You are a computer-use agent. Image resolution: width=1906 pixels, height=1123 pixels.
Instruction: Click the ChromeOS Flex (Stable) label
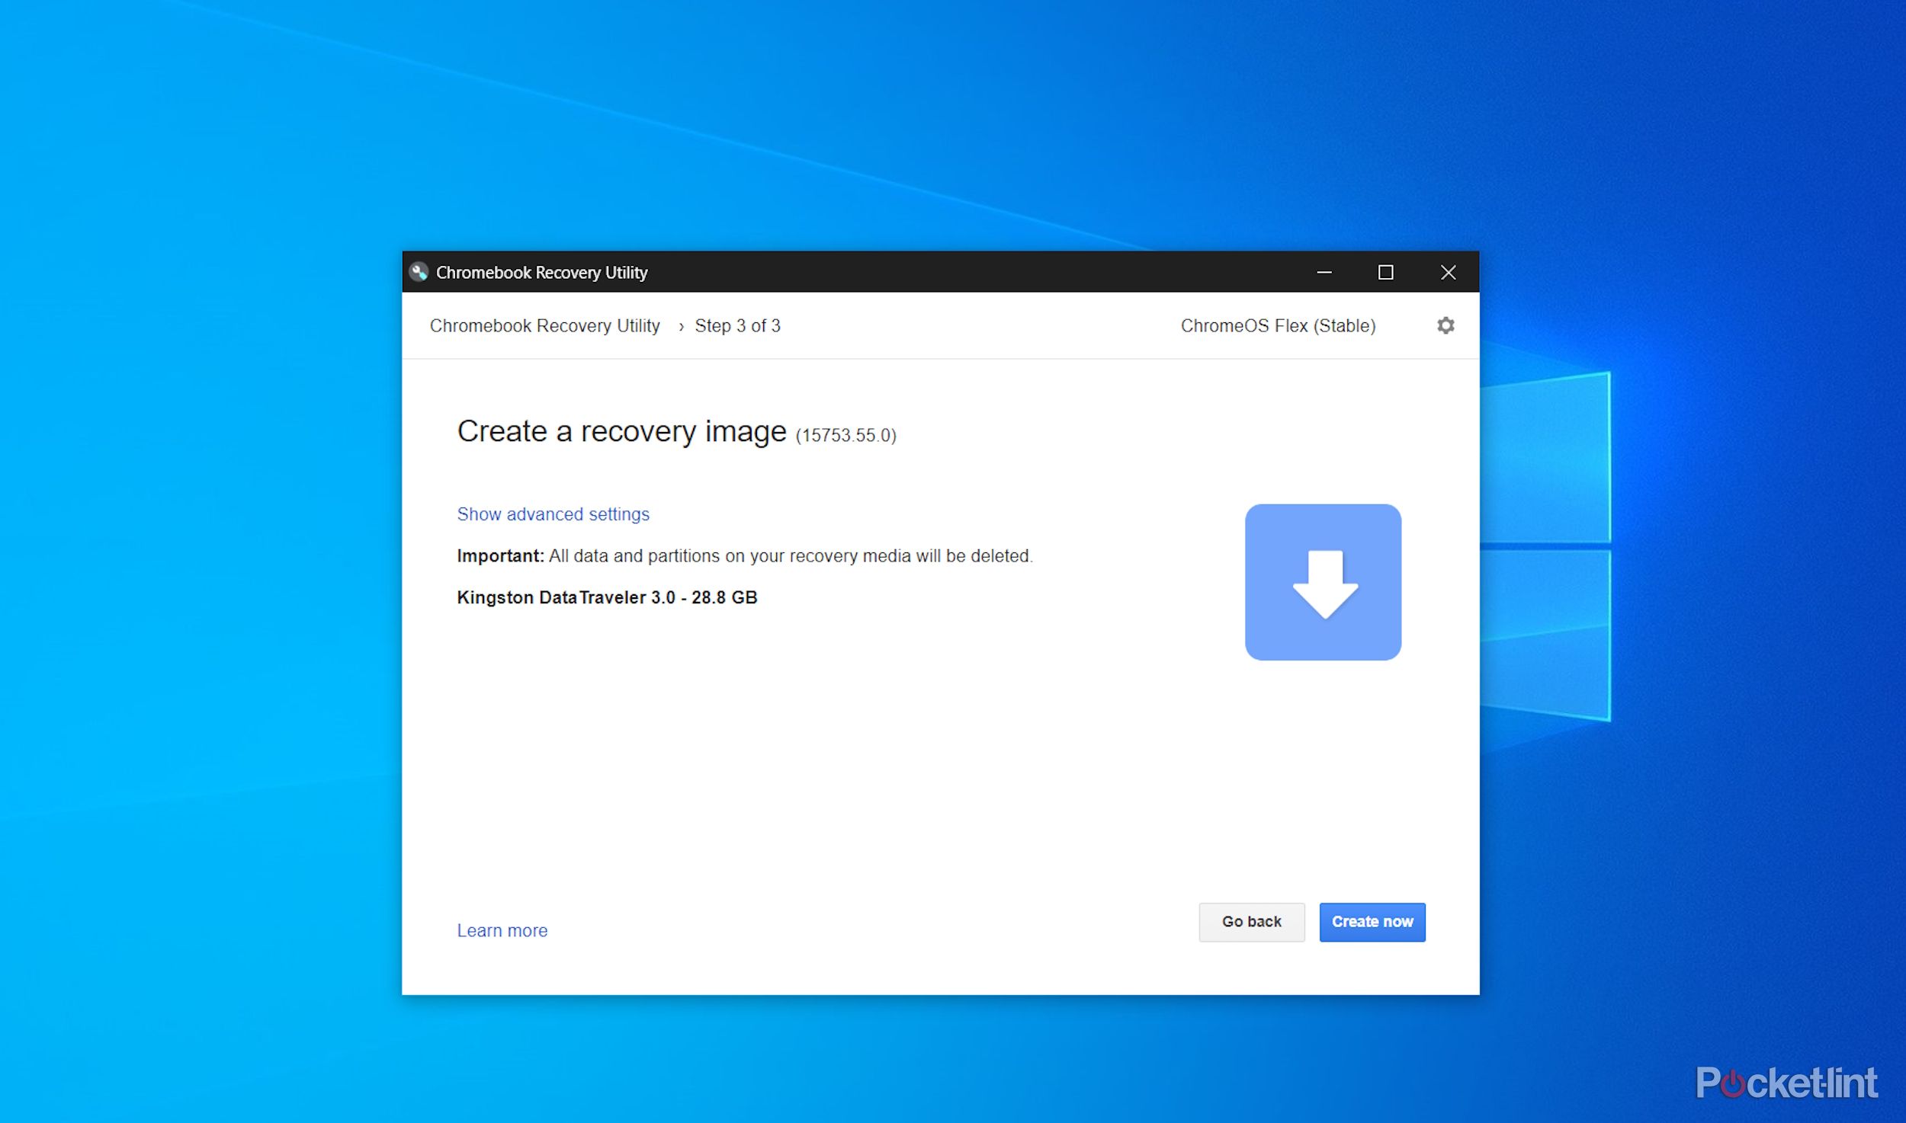pos(1278,326)
